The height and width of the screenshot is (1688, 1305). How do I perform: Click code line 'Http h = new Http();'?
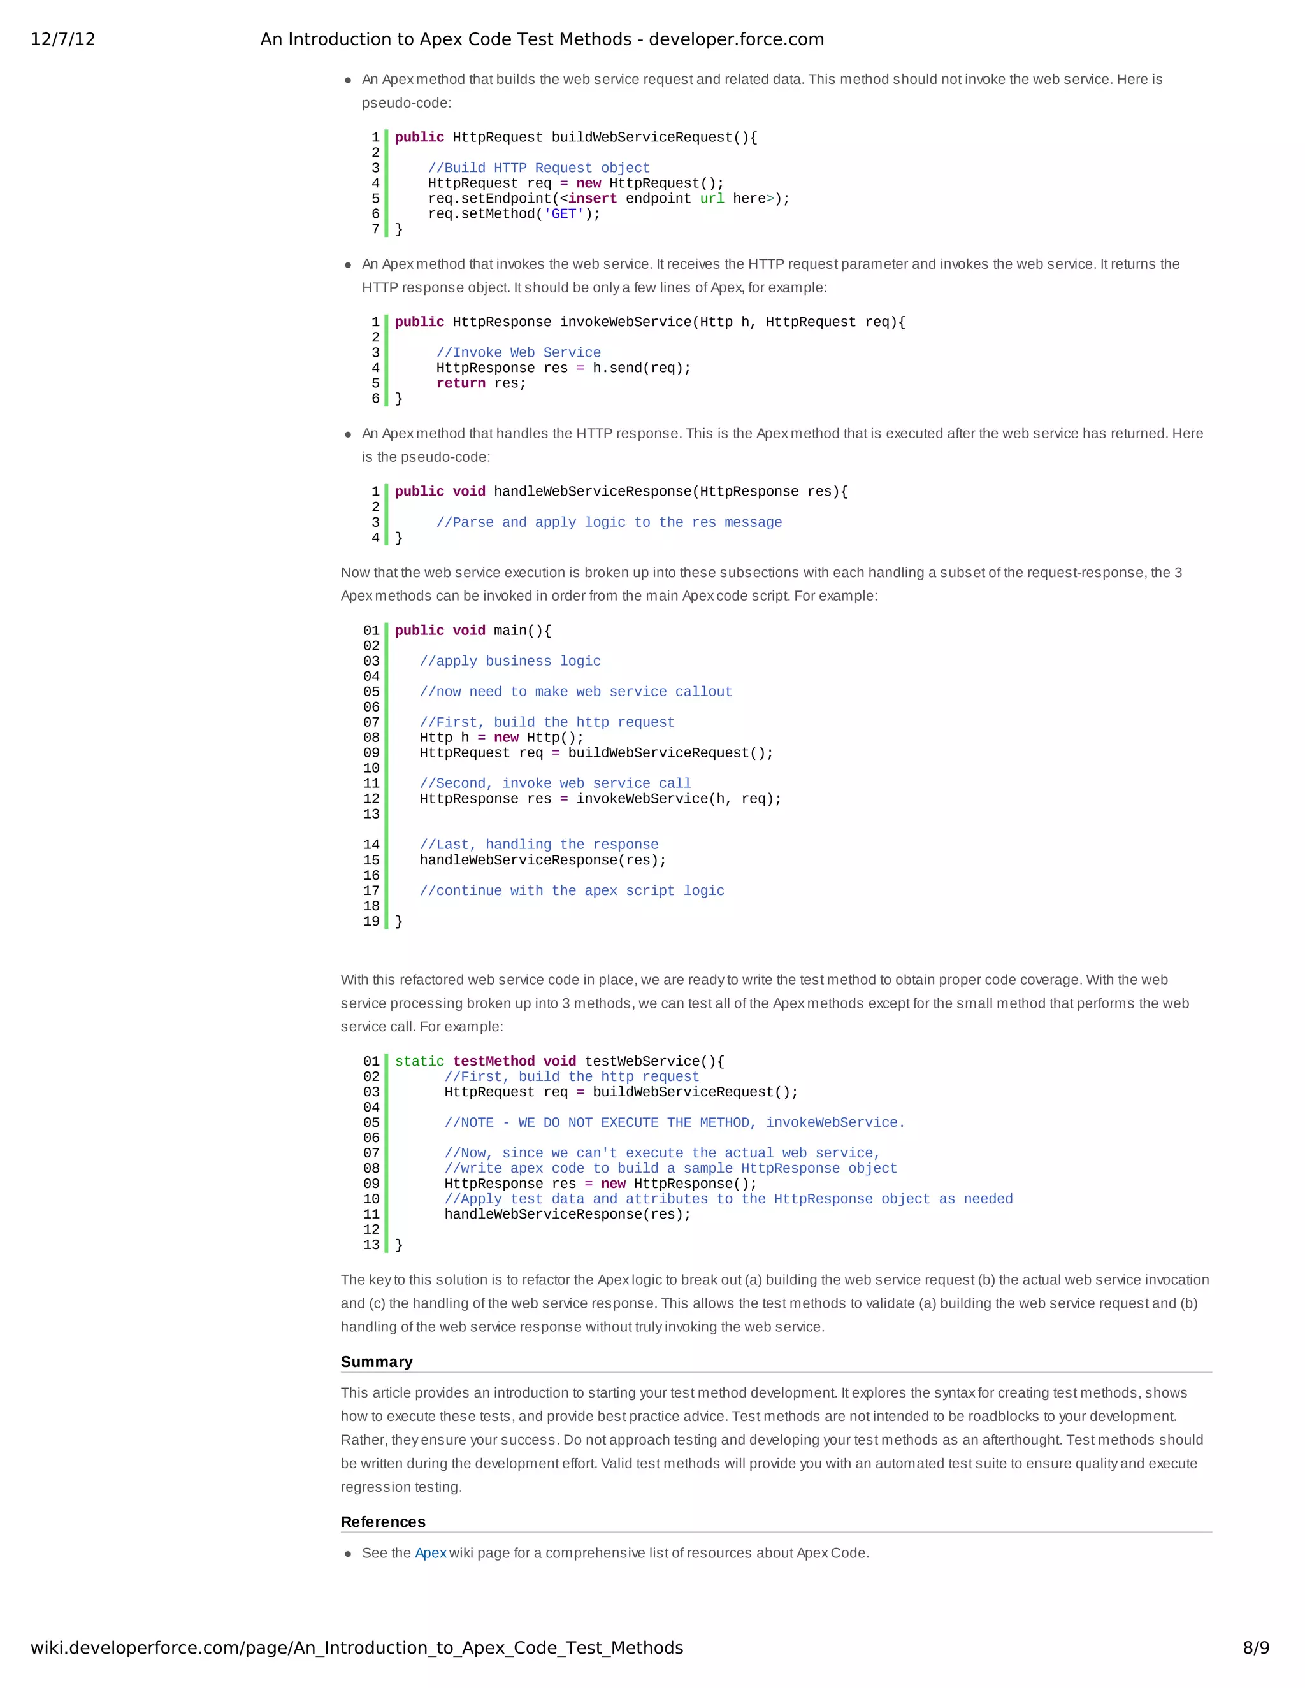(x=501, y=738)
